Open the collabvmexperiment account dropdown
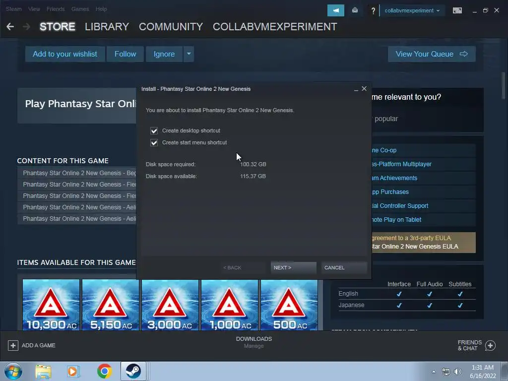This screenshot has width=508, height=381. [x=412, y=10]
